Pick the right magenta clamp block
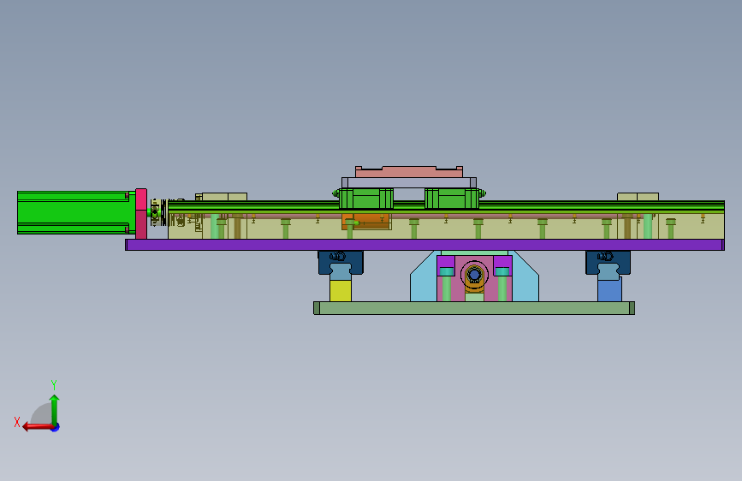Image resolution: width=742 pixels, height=481 pixels. [x=502, y=264]
